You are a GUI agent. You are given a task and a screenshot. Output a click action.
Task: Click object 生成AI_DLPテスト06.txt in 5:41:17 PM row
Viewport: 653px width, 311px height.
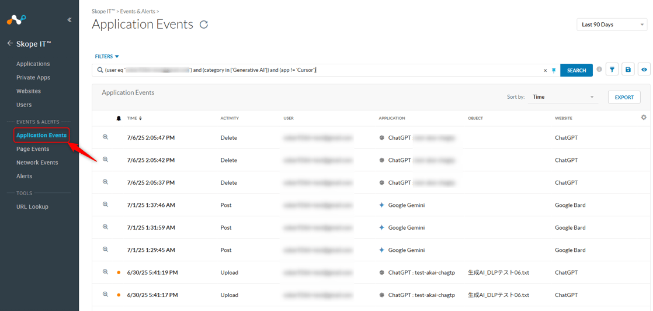(x=498, y=295)
